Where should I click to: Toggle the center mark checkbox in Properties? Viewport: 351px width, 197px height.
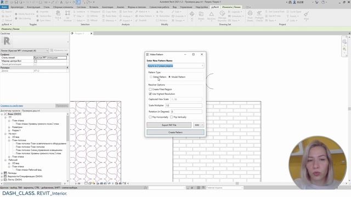tap(35, 61)
